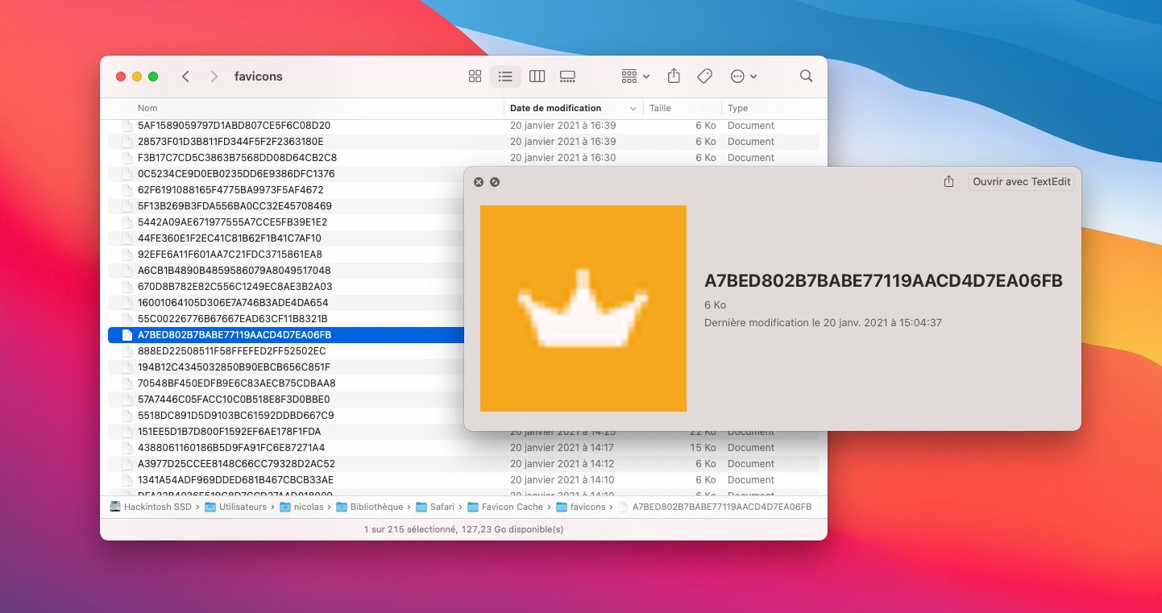Close the Quick Look preview window
Image resolution: width=1162 pixels, height=613 pixels.
click(478, 182)
